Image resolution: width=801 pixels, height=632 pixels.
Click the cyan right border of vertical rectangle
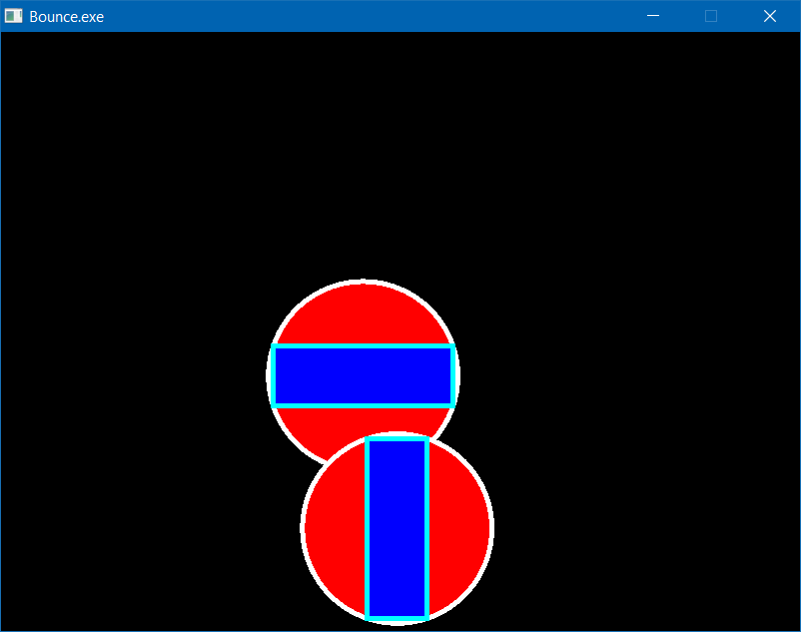click(426, 528)
